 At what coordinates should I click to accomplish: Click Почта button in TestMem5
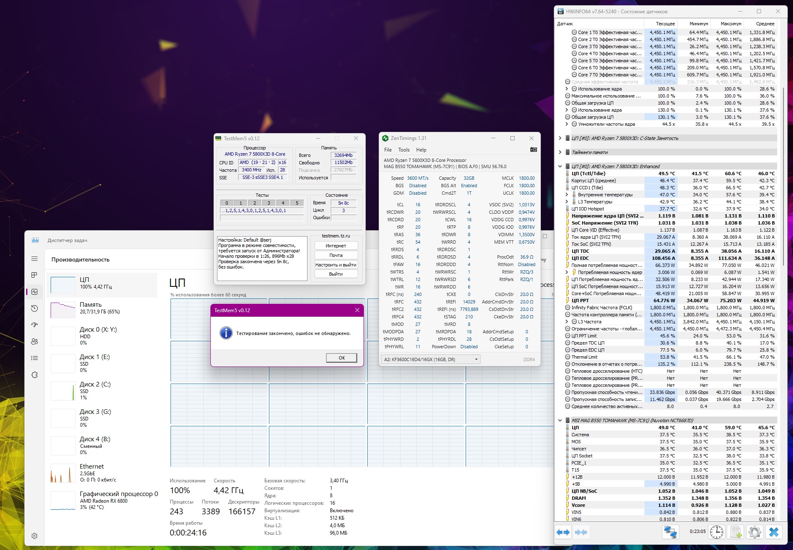(336, 255)
